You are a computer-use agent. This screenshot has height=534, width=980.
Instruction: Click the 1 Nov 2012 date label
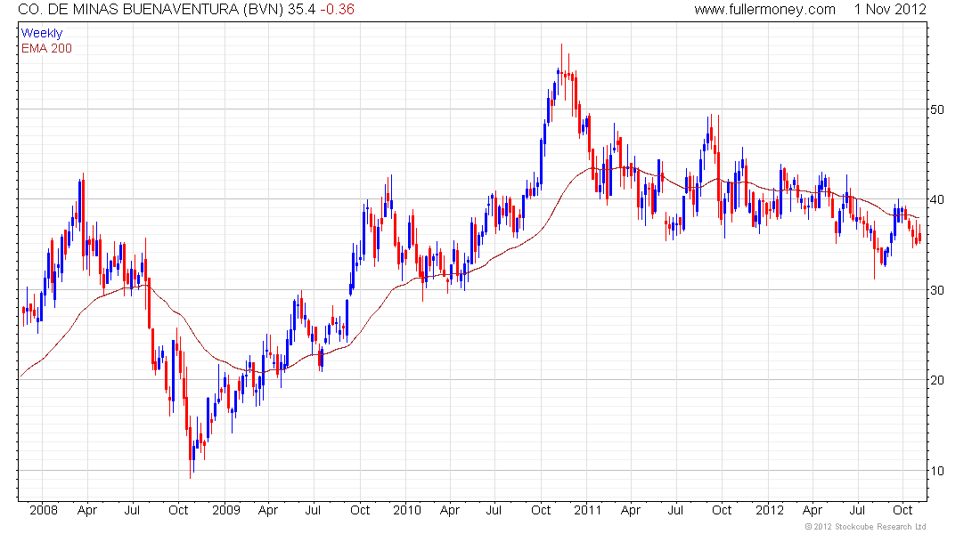click(890, 10)
